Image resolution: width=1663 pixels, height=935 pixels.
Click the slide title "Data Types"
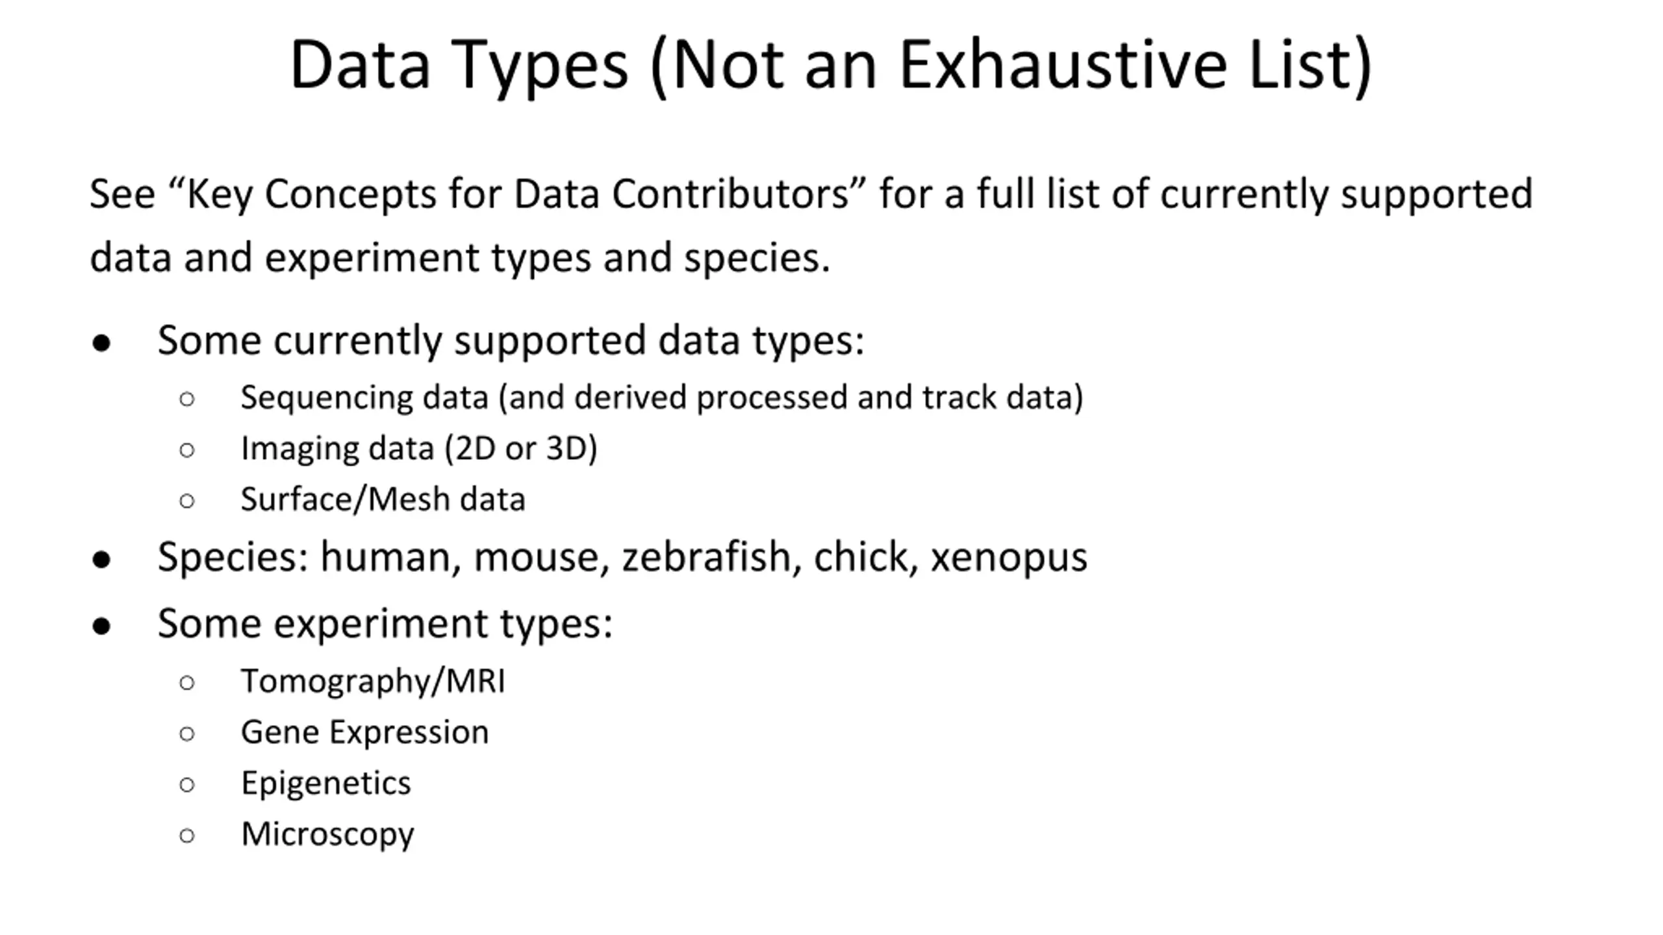pos(459,65)
